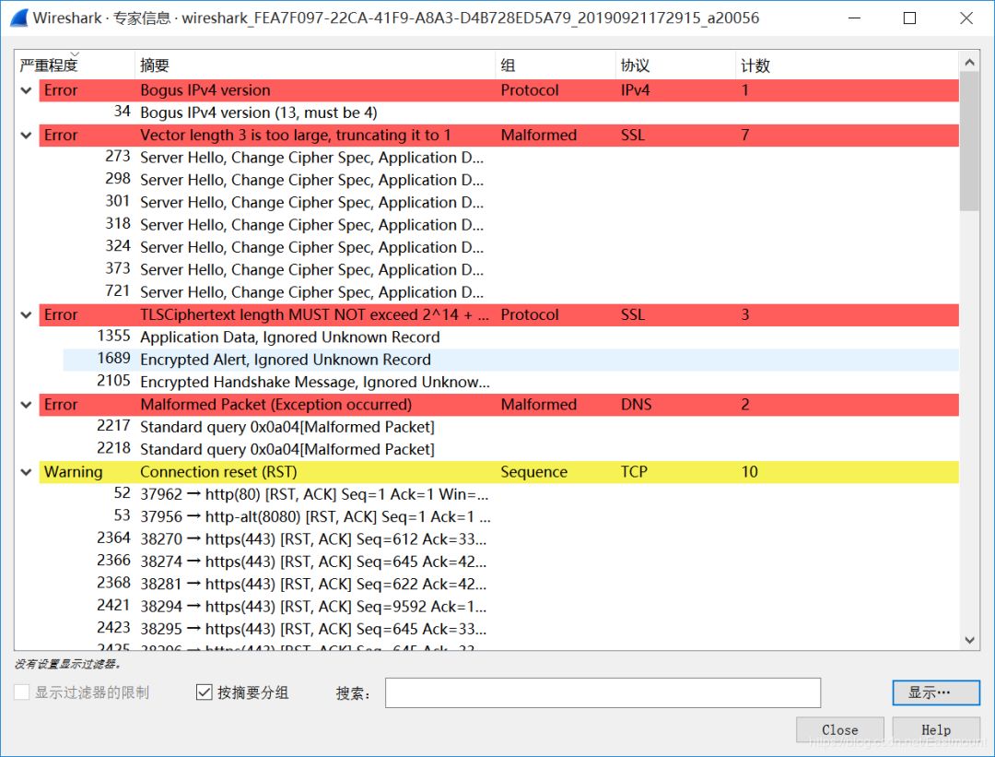Collapse the Connection reset warning group
This screenshot has width=995, height=757.
(26, 472)
